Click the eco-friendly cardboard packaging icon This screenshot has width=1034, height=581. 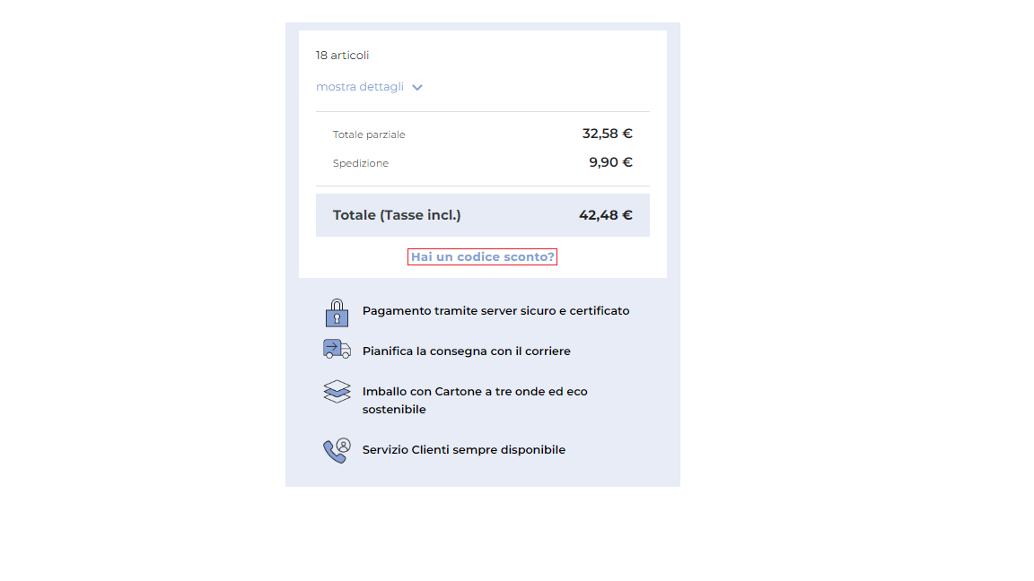(x=336, y=392)
